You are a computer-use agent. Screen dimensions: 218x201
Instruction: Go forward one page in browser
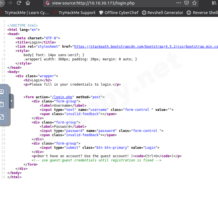(x=10, y=3)
